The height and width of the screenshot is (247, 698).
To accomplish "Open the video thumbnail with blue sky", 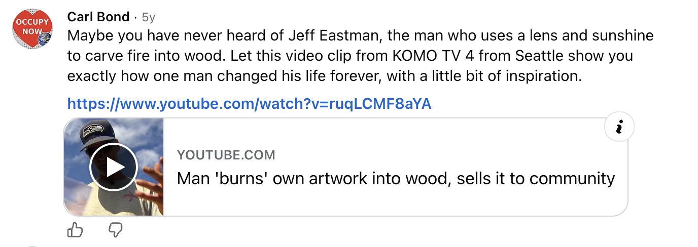I will (x=114, y=167).
